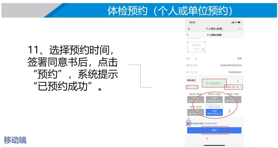Screen dimensions: 278x148
Task: Tap the 13:52 clock in the phone status bar
Action: click(x=192, y=22)
